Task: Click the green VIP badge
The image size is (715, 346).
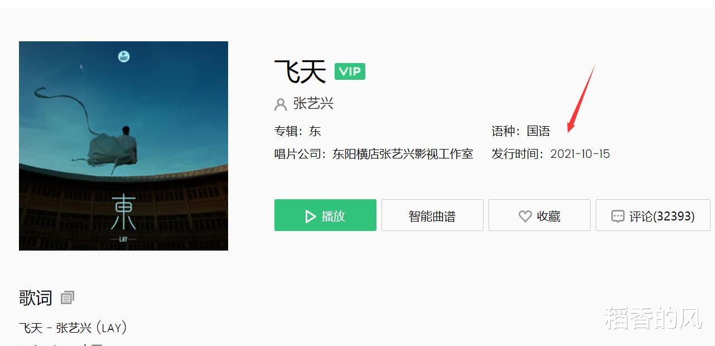Action: 350,71
